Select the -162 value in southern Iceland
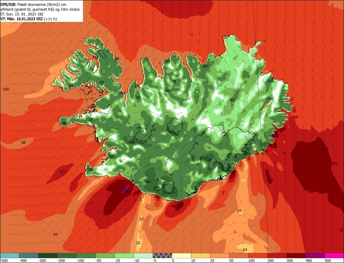344x263 pixels. (147, 181)
